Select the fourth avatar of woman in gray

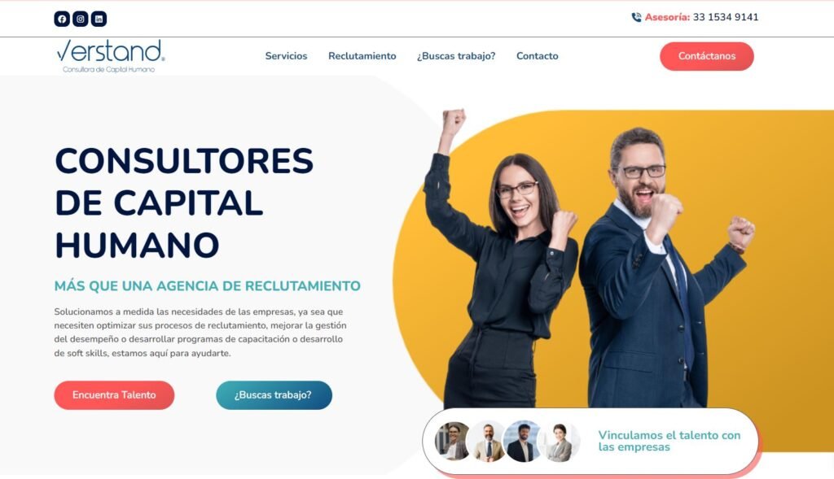pyautogui.click(x=559, y=442)
